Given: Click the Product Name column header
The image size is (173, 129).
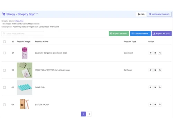Looking at the screenshot, I should pos(42,42).
